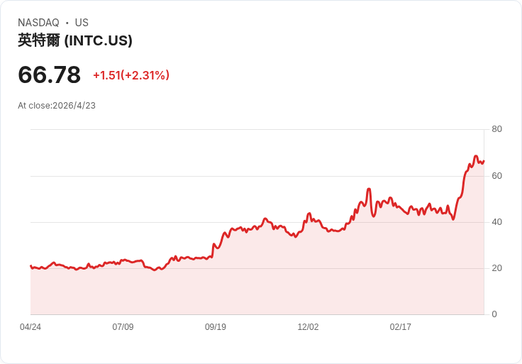
Task: Click the sharp price spike before 02/17
Action: [369, 189]
